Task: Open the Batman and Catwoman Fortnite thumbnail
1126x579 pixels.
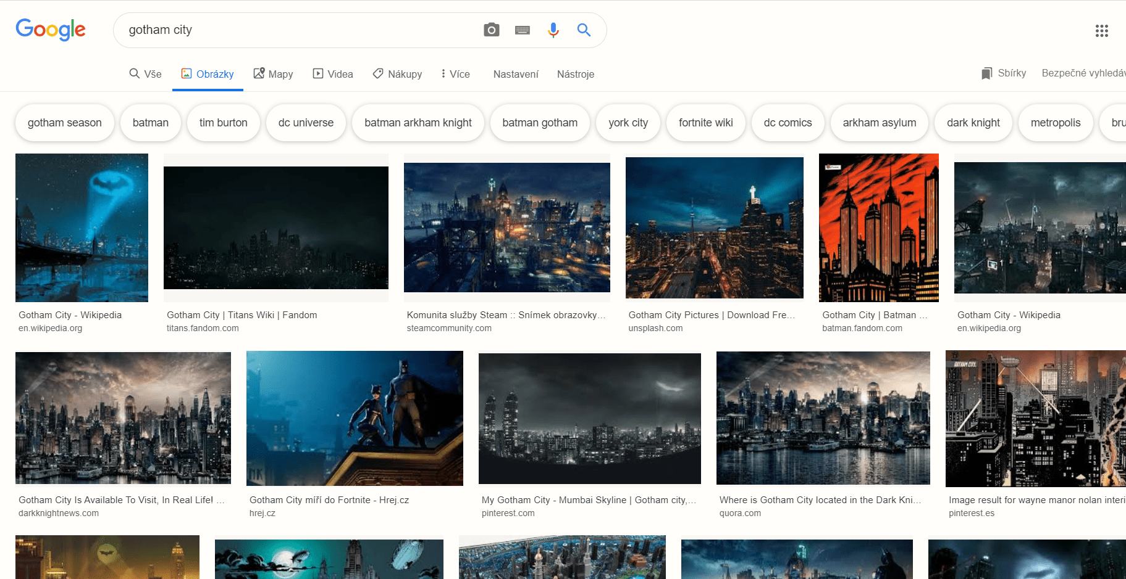Action: [x=355, y=419]
